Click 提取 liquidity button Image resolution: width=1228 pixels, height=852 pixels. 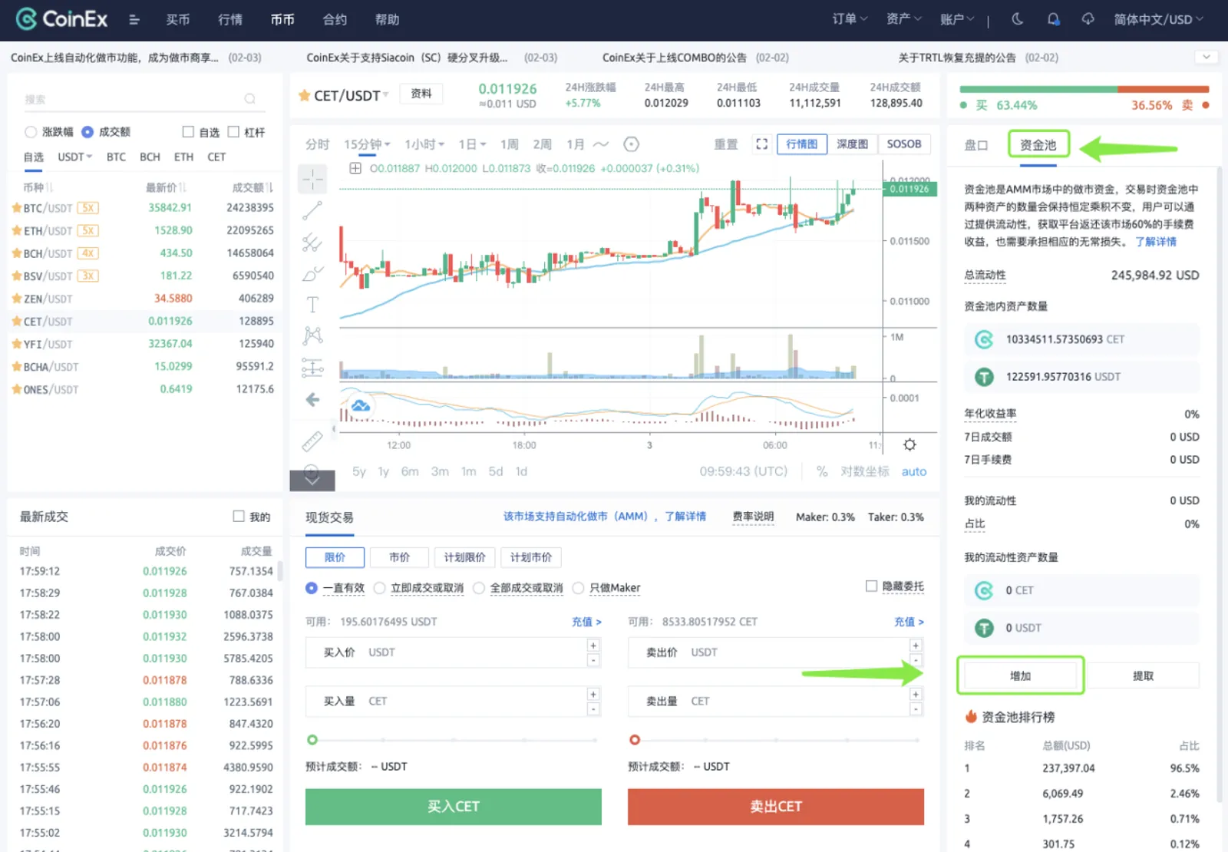click(1143, 676)
